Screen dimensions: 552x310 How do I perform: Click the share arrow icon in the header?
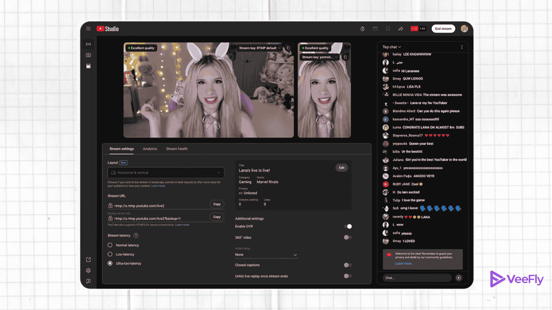(400, 28)
